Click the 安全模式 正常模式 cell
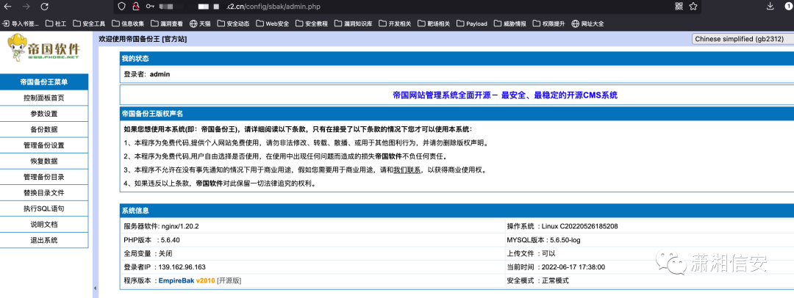794x298 pixels. 649,280
